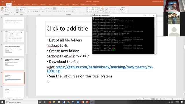Select slide 5 thumbnail

[14, 23]
